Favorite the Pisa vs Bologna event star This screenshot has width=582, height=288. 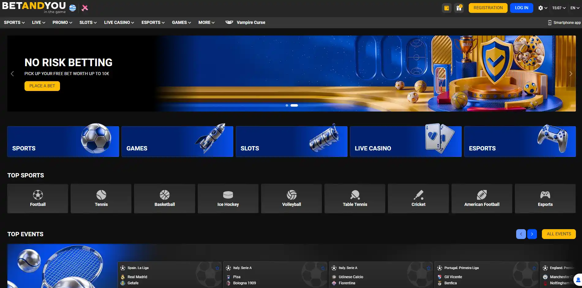click(323, 268)
